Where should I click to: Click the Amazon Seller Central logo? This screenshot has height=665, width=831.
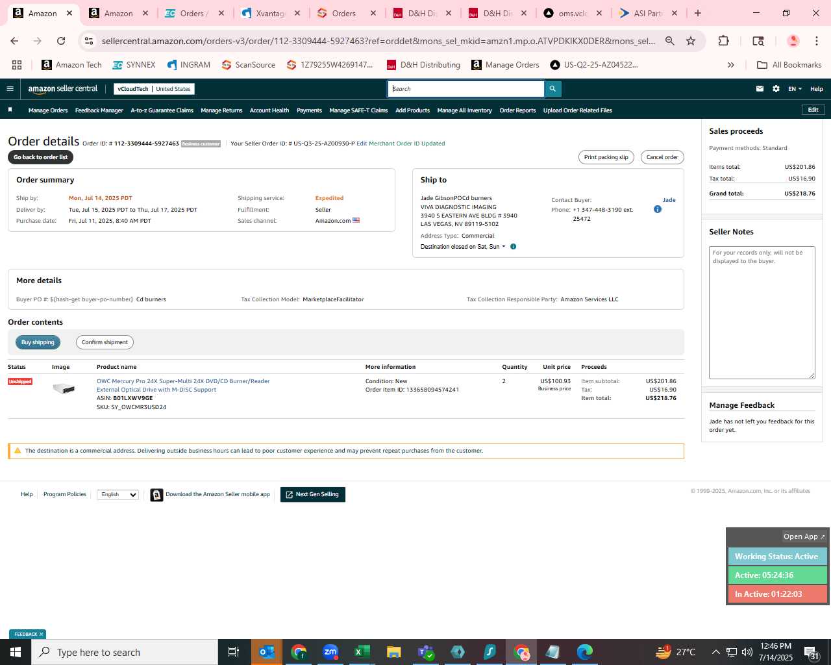point(62,89)
